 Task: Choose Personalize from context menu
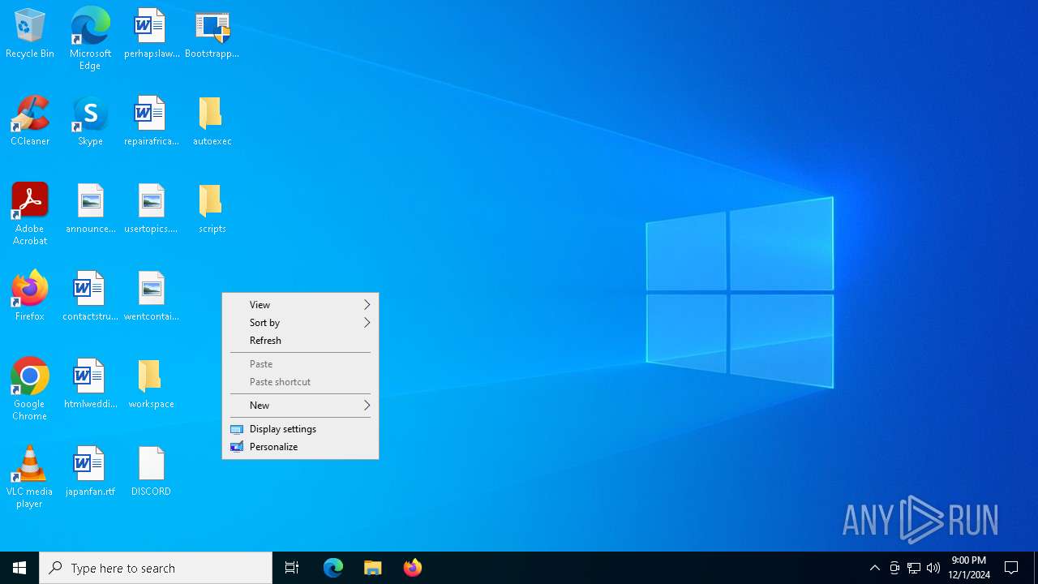[x=300, y=447]
